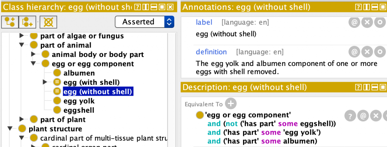Expand the animal body or body part node

(x=34, y=54)
